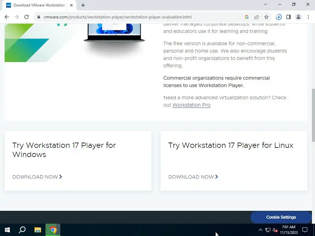Bookmark this page with star
This screenshot has width=315, height=236.
(266, 17)
